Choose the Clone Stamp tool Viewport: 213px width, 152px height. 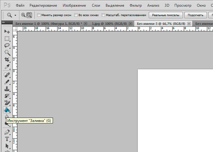point(7,89)
